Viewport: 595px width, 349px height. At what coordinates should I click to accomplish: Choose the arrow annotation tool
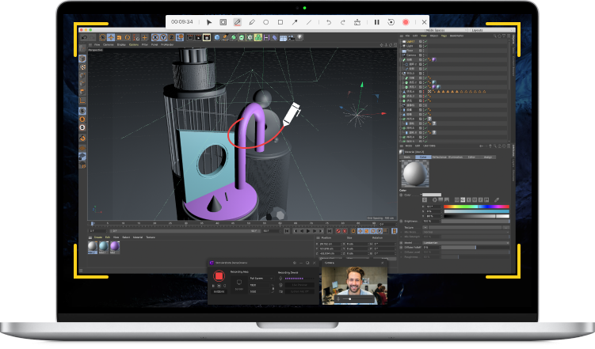coord(295,22)
